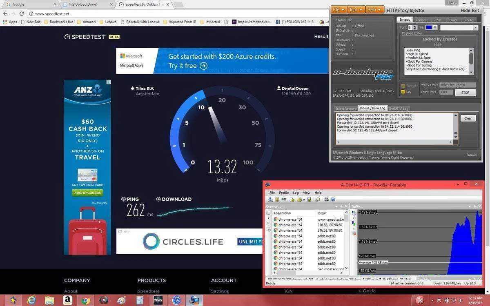
Task: Click the Traffic panel refresh clock icon
Action: pyautogui.click(x=354, y=213)
